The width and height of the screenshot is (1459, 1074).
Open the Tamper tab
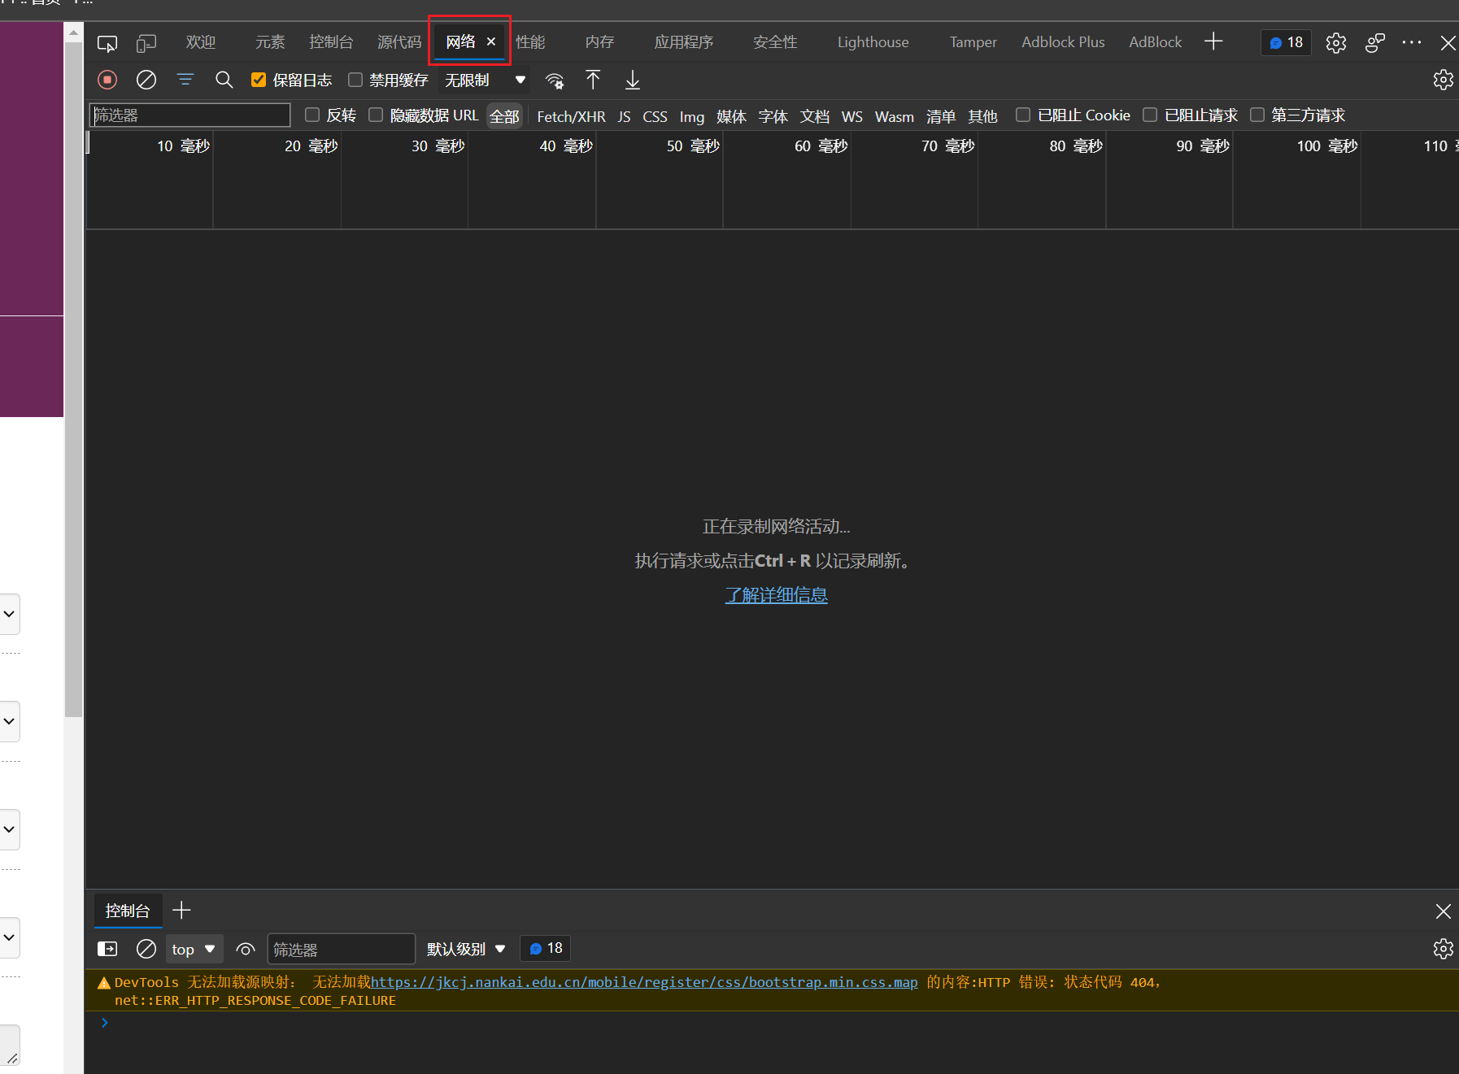pyautogui.click(x=973, y=42)
